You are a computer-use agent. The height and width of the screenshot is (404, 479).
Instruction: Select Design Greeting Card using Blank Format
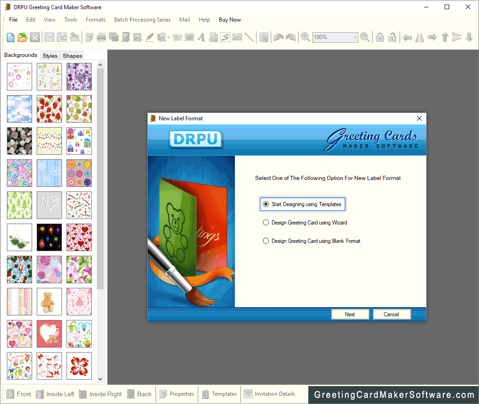pyautogui.click(x=266, y=241)
